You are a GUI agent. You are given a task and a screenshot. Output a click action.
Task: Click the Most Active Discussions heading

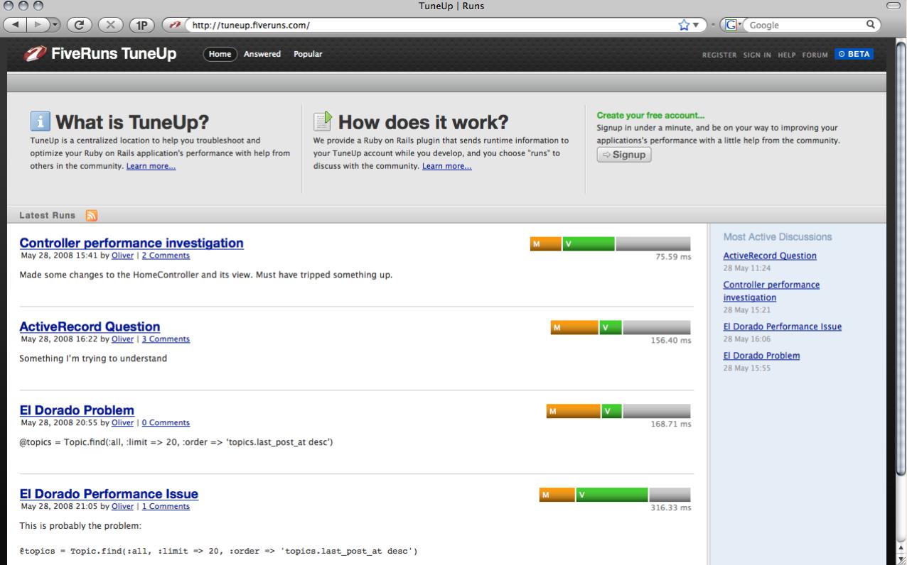point(778,236)
